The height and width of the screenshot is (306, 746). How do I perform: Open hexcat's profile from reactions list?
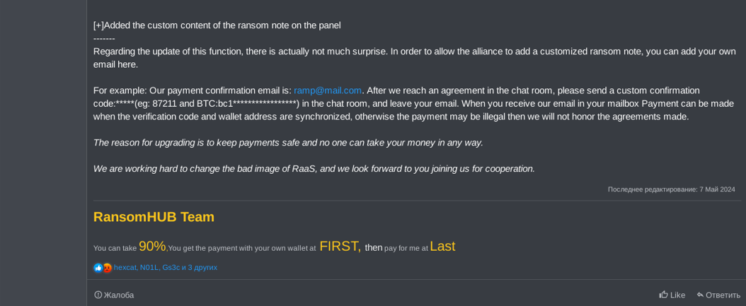(125, 268)
